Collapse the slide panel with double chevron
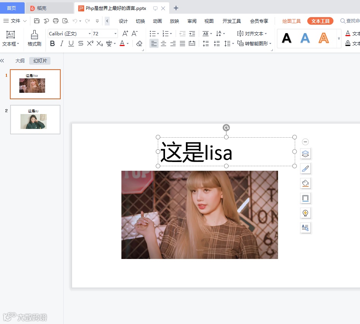360x324 pixels. click(2, 61)
